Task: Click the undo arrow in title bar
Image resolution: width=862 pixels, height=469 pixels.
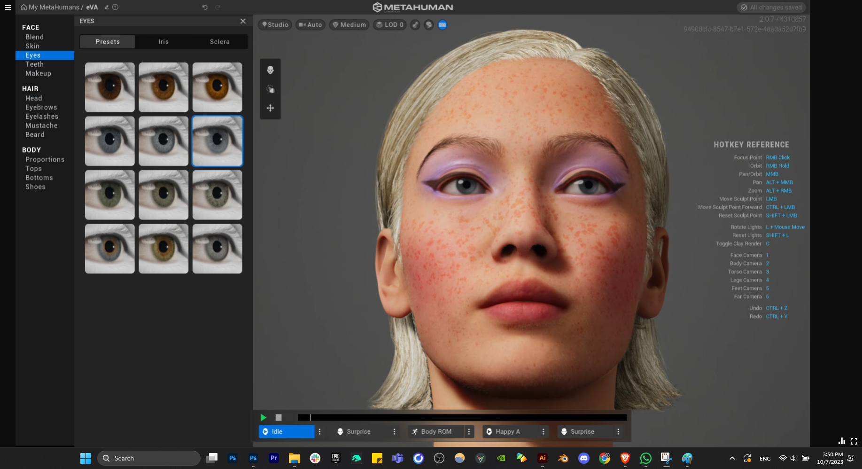Action: point(205,8)
